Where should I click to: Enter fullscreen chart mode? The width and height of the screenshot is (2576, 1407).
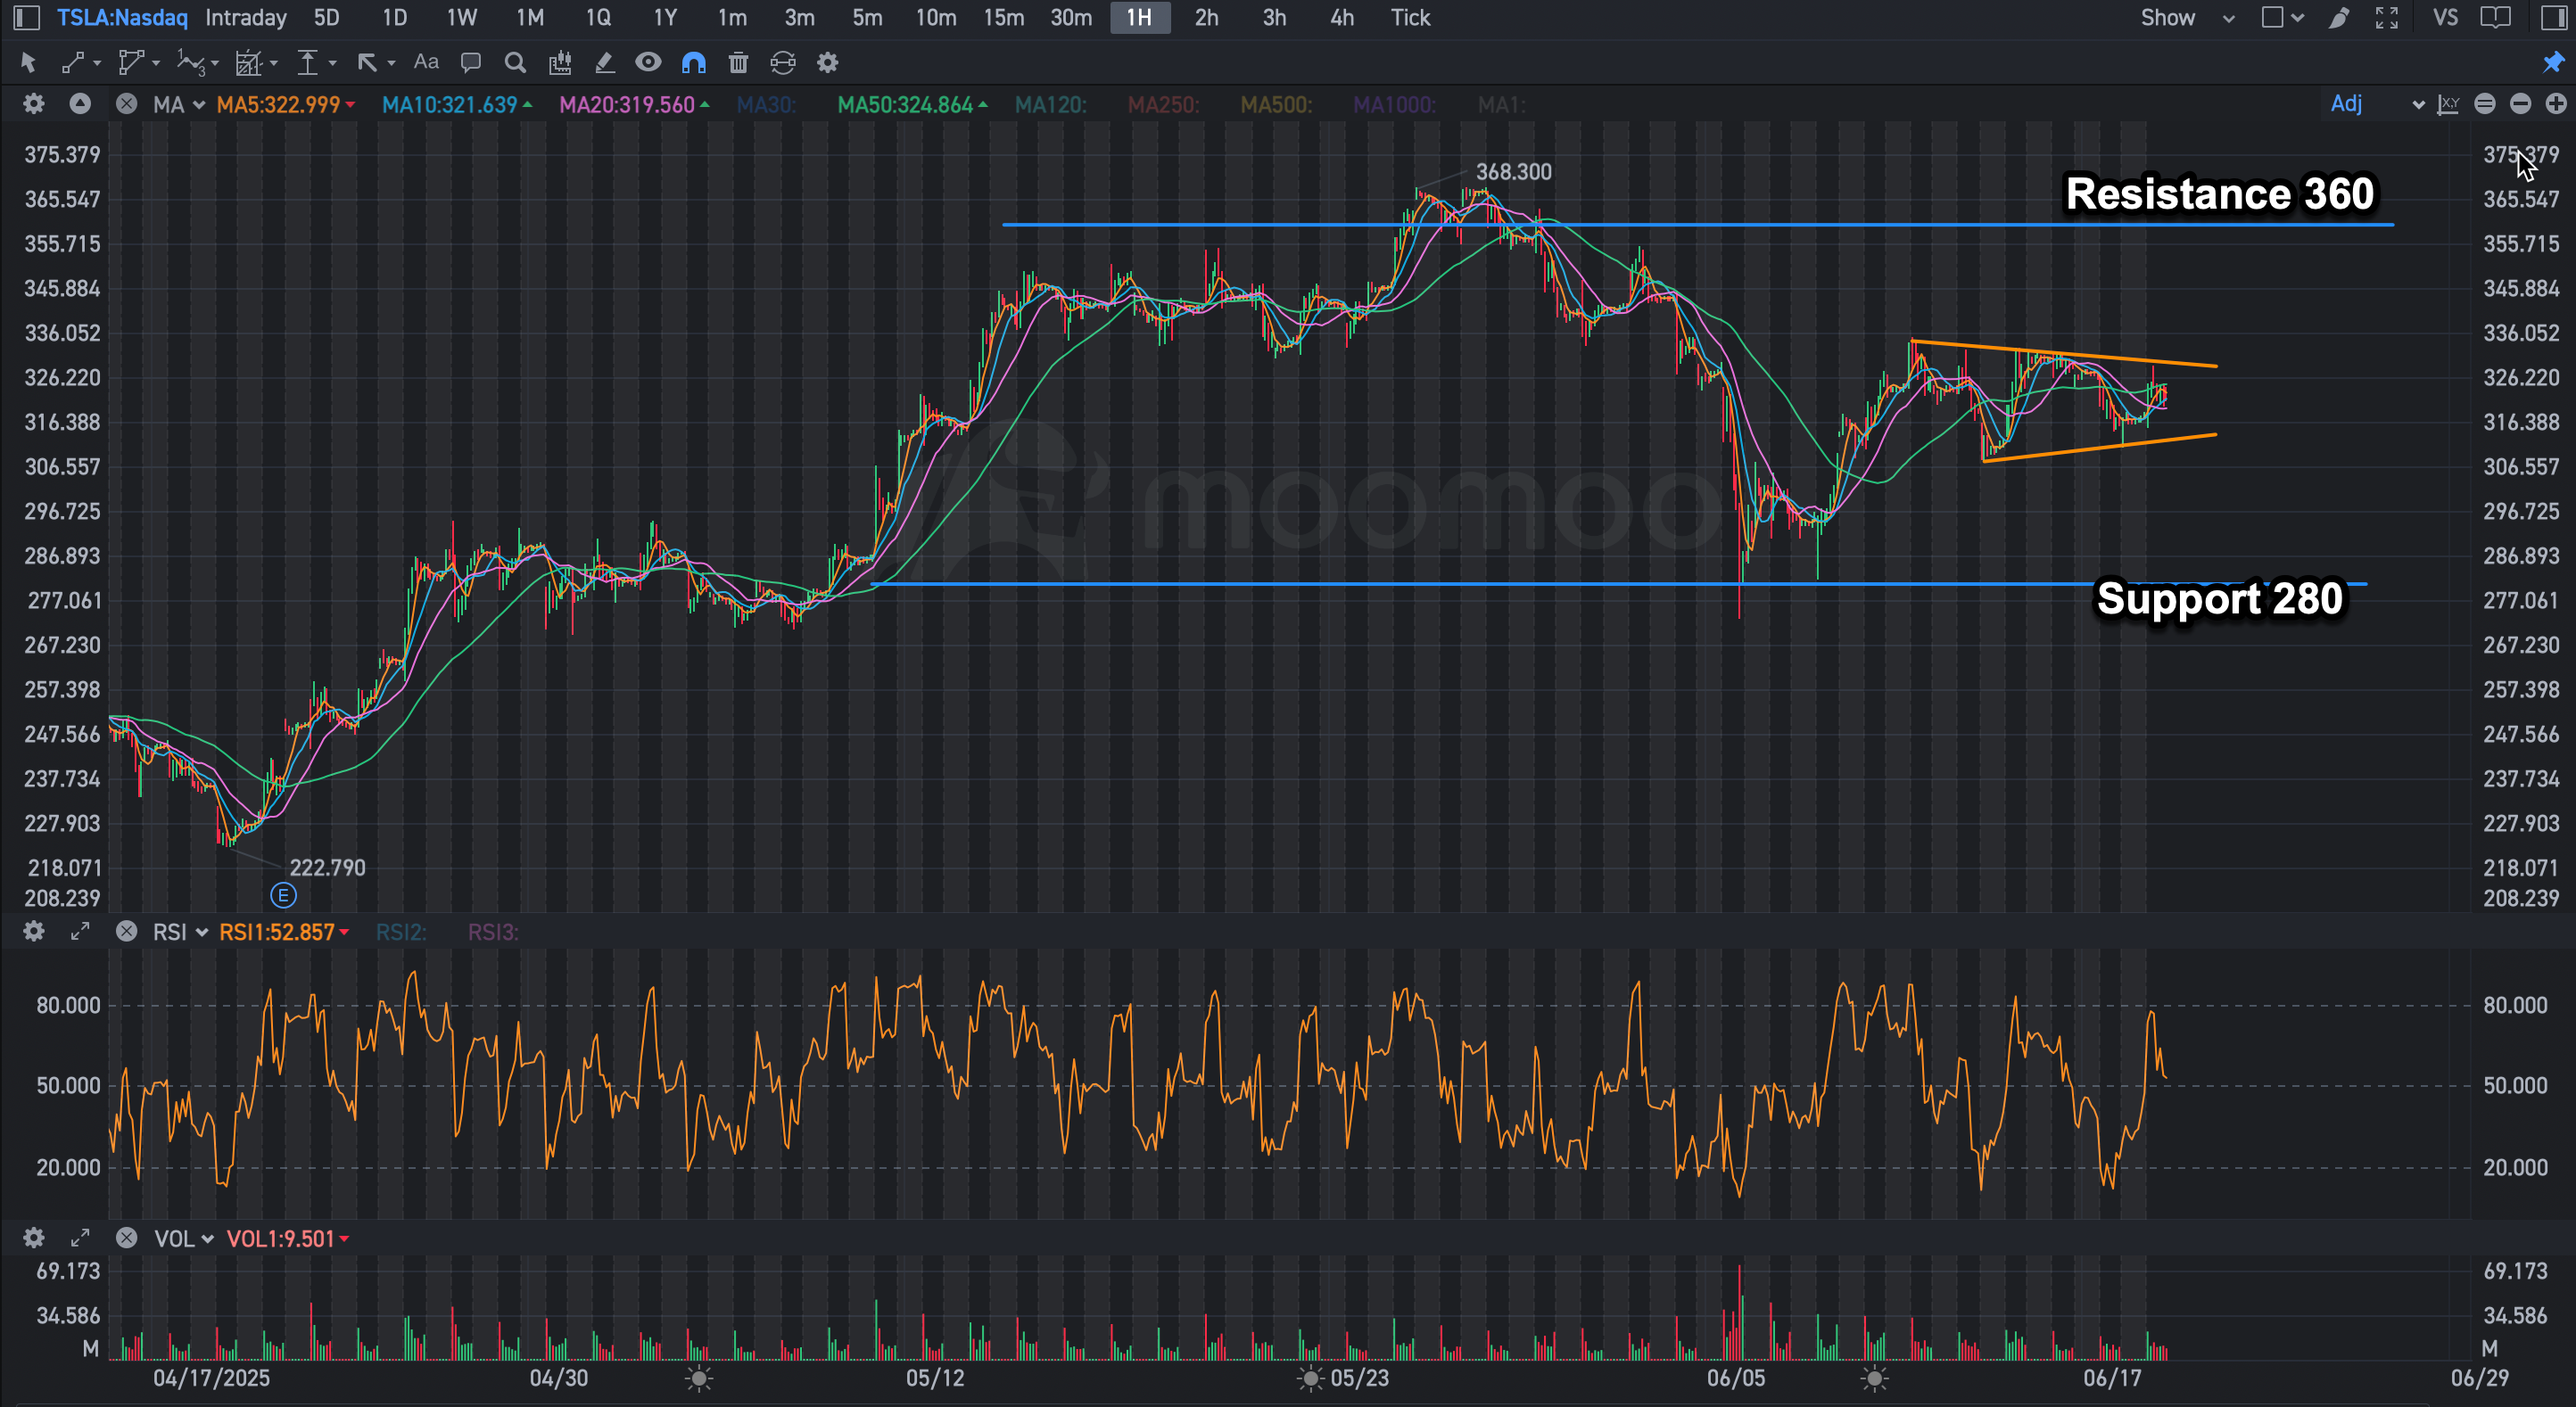2387,18
